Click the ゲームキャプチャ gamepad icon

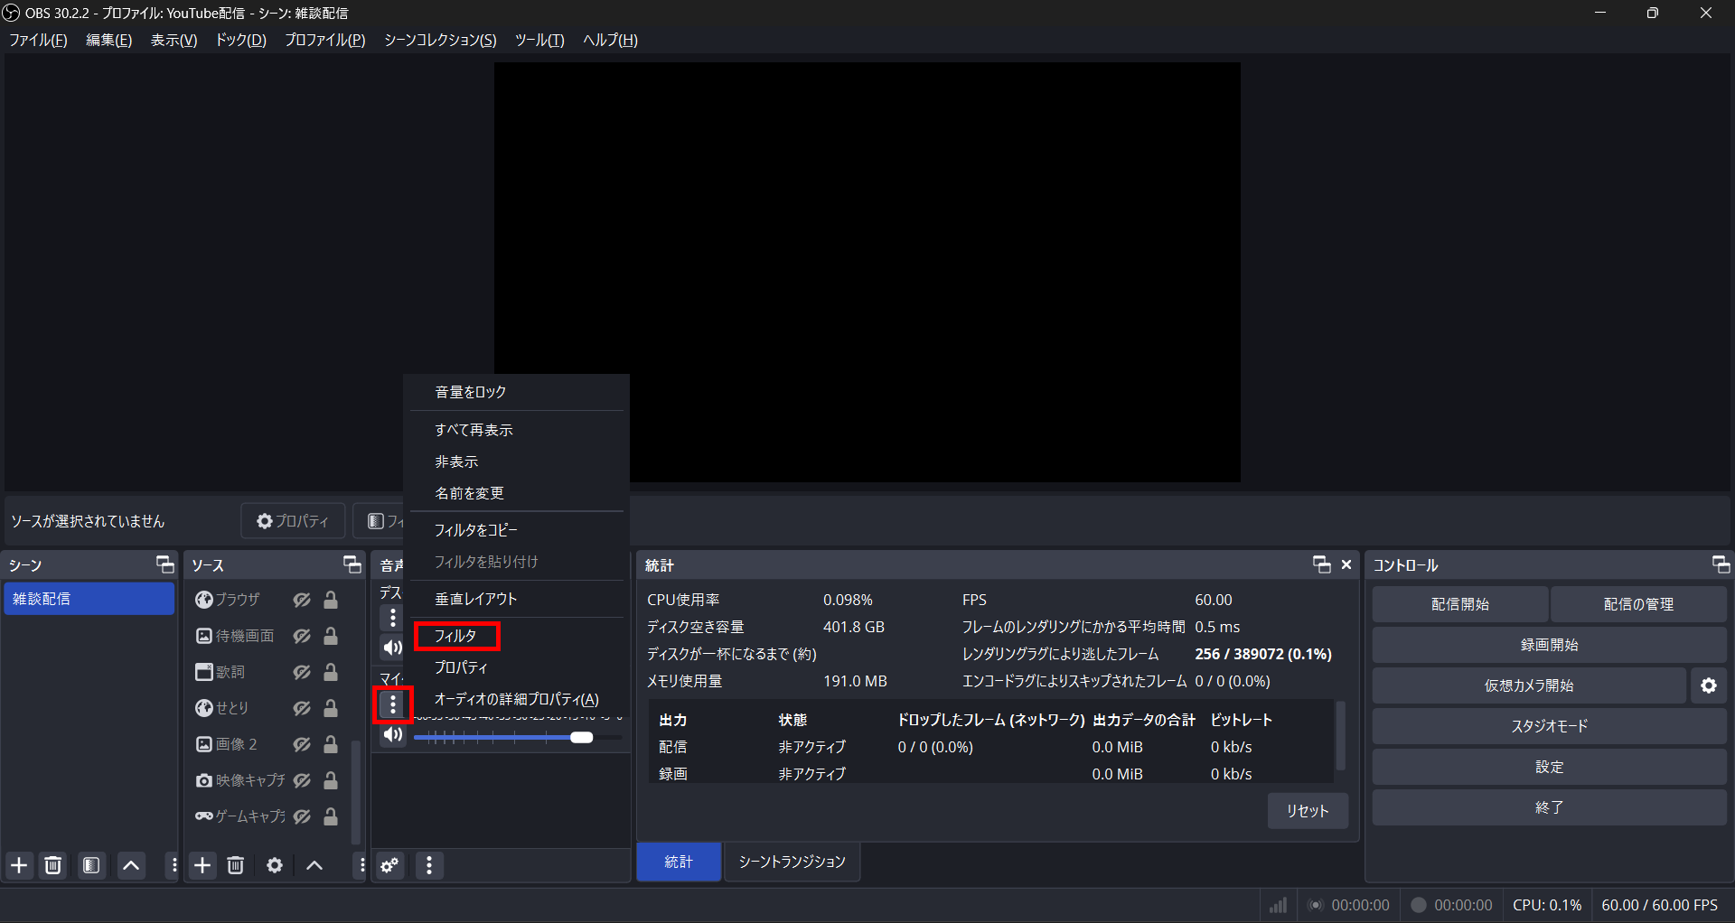point(204,816)
